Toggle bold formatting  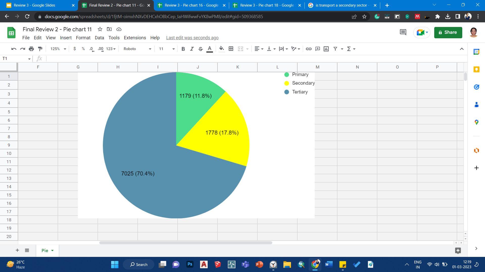[183, 49]
